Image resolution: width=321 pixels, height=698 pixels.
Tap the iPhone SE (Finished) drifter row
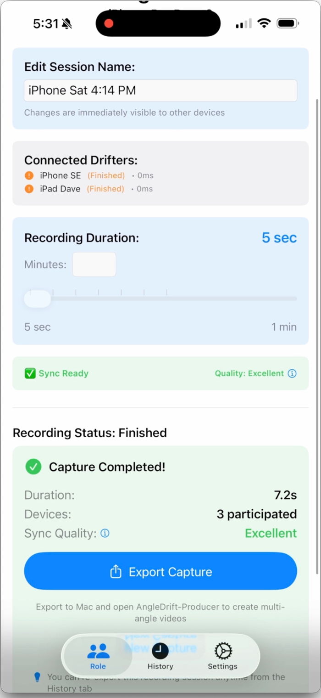[89, 175]
